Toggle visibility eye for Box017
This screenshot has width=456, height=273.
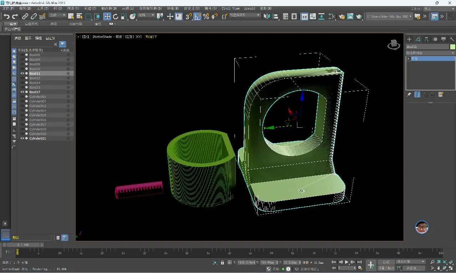(x=22, y=92)
